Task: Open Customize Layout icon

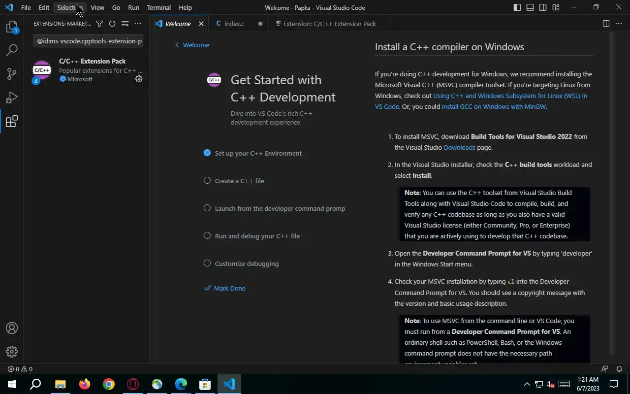Action: 556,7
